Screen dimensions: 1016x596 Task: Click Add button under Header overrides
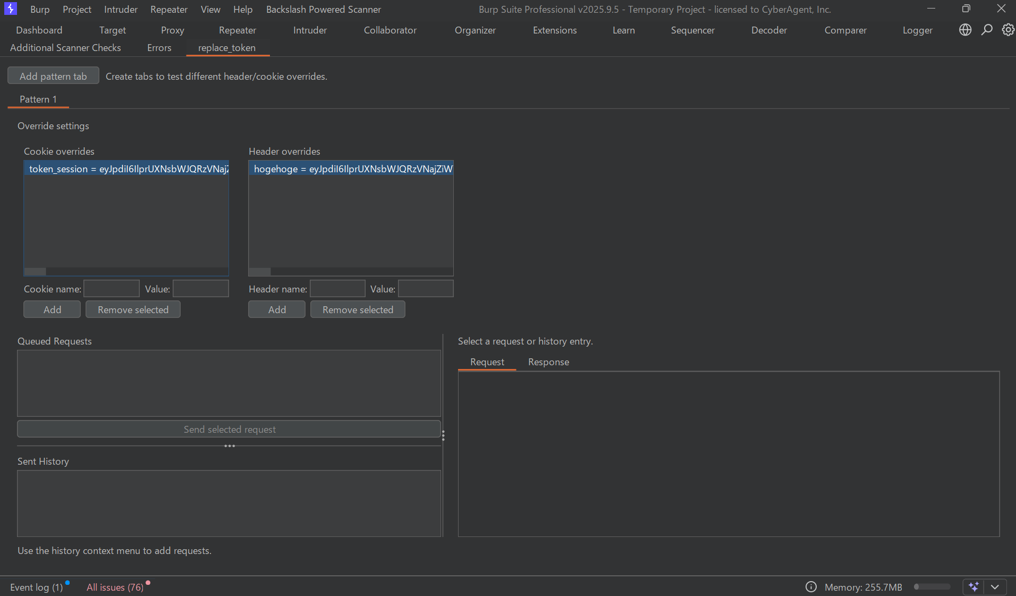click(276, 309)
